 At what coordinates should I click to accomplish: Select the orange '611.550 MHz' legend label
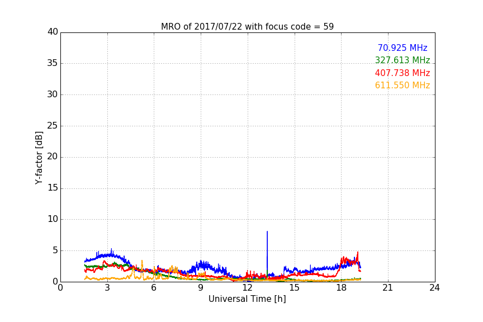click(402, 85)
